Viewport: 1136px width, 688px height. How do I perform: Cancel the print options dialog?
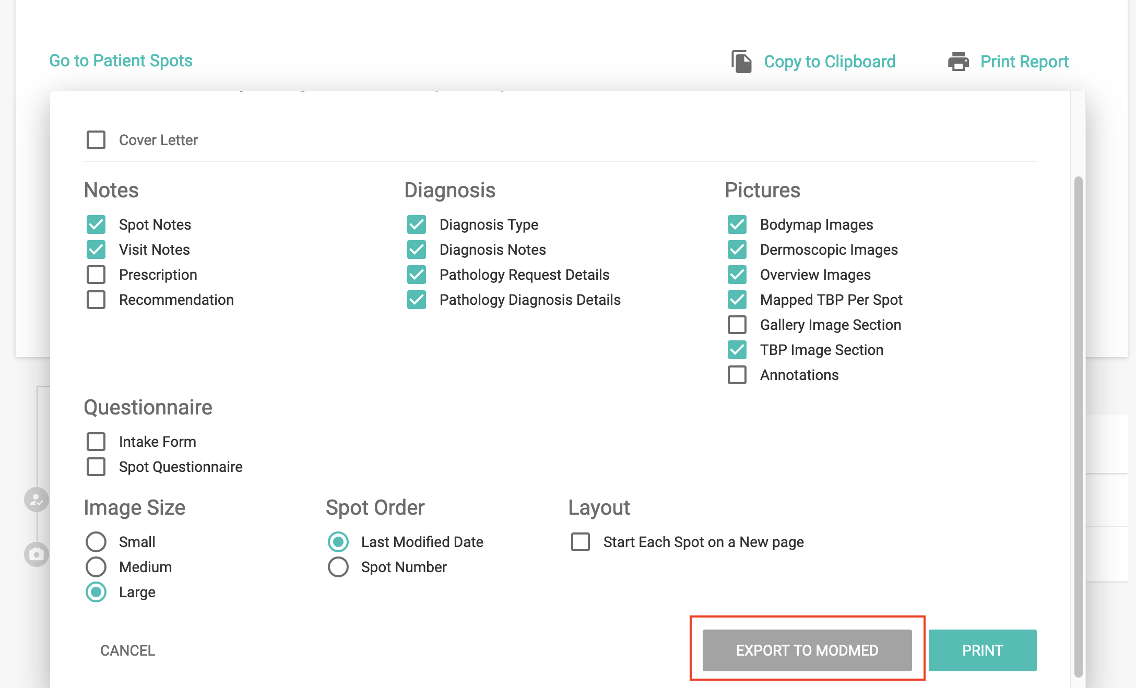(x=127, y=650)
